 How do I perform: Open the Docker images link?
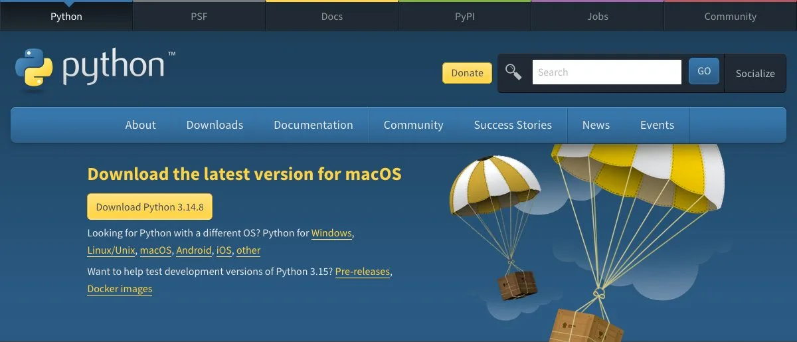(x=120, y=289)
